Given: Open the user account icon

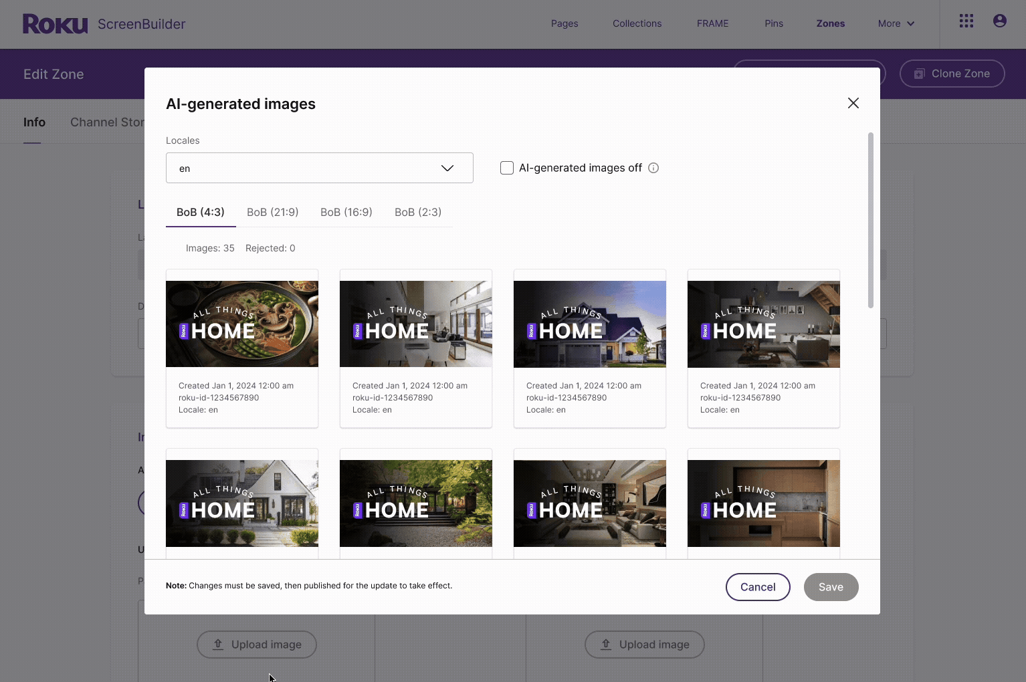Looking at the screenshot, I should (x=1000, y=21).
